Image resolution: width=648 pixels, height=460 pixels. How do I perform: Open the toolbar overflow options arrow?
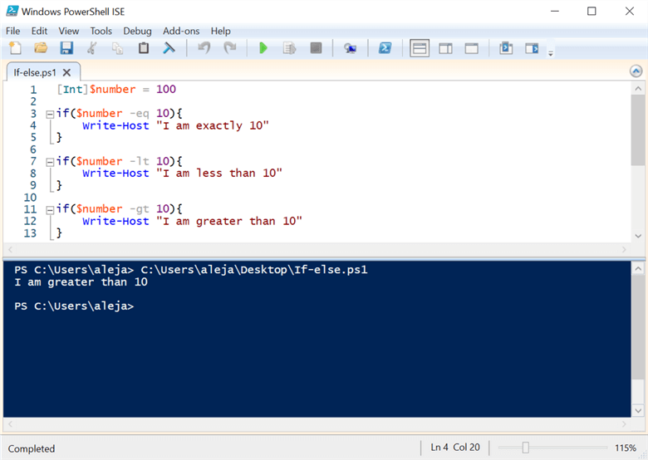click(551, 53)
